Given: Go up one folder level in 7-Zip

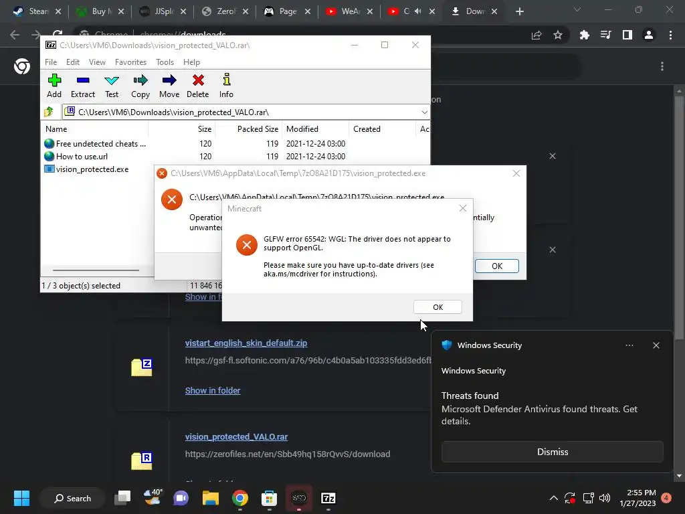Looking at the screenshot, I should [x=49, y=112].
